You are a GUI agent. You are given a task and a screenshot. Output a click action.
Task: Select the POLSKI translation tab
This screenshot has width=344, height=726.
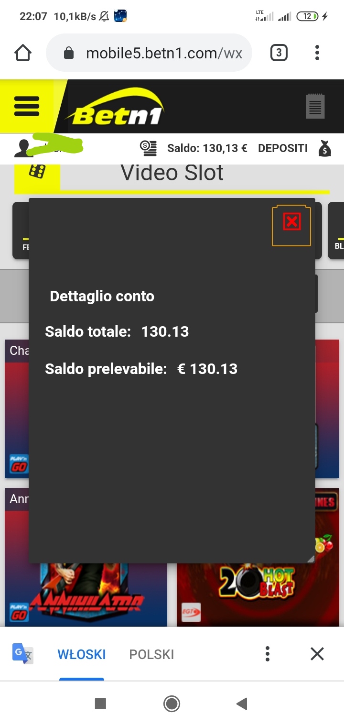tap(151, 654)
